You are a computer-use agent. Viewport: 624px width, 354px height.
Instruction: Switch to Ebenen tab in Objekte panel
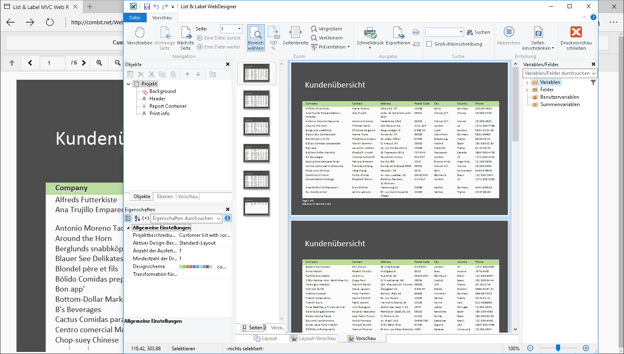point(165,197)
